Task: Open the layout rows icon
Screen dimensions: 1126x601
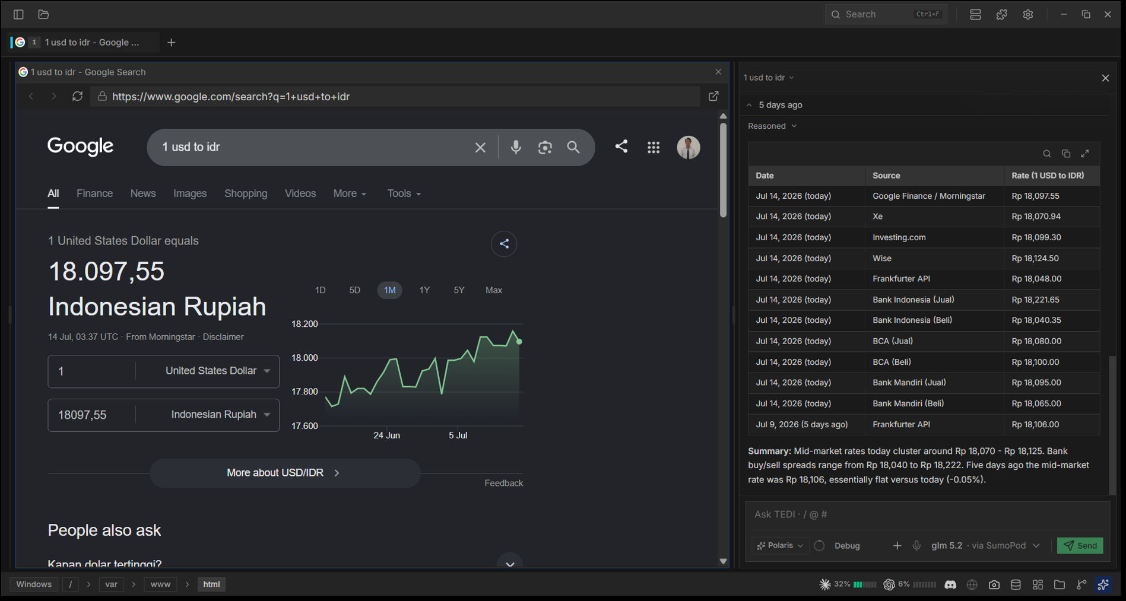Action: click(x=975, y=14)
